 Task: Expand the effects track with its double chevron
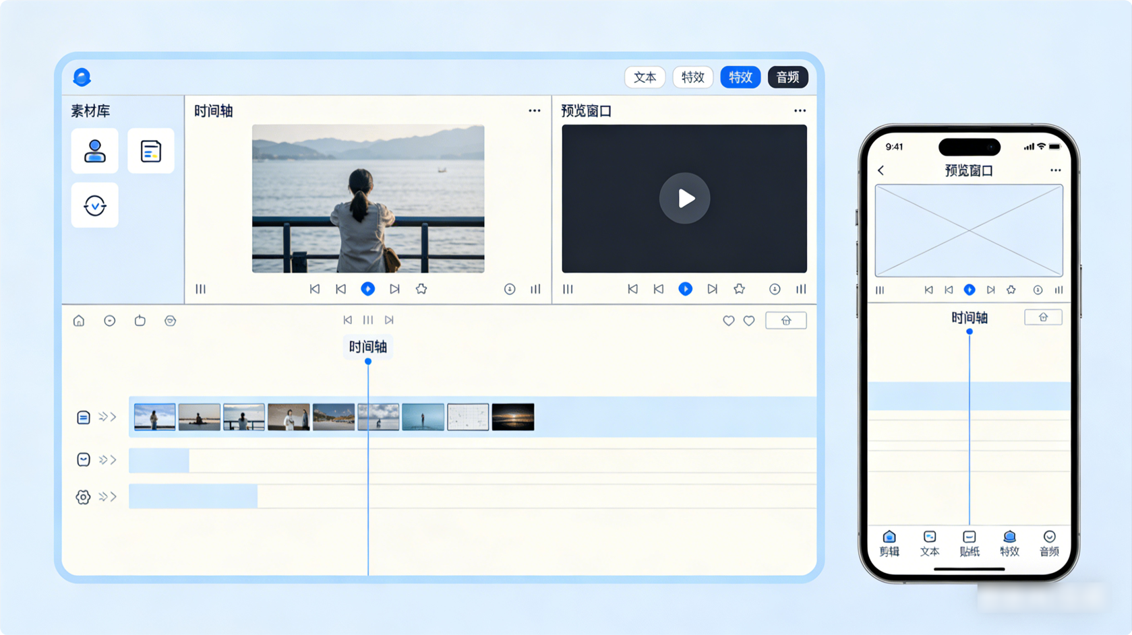click(106, 497)
